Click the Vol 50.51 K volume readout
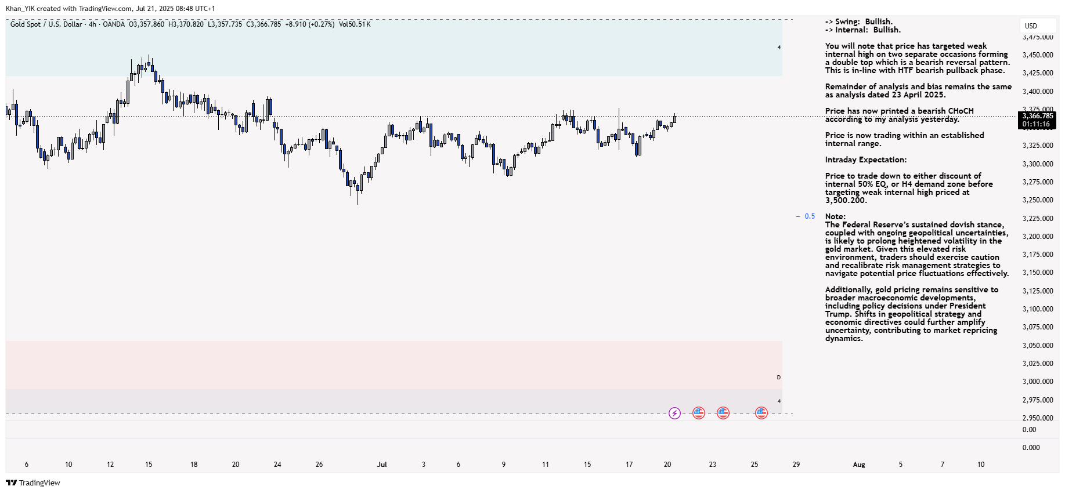The height and width of the screenshot is (493, 1065). coord(355,24)
